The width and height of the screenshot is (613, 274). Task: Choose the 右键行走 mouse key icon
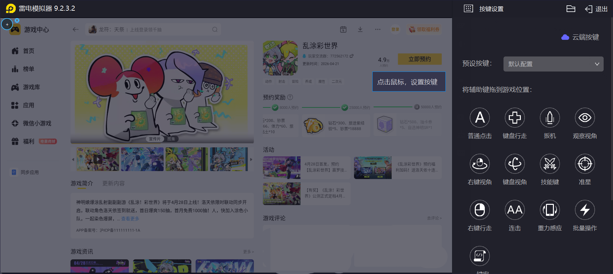480,210
